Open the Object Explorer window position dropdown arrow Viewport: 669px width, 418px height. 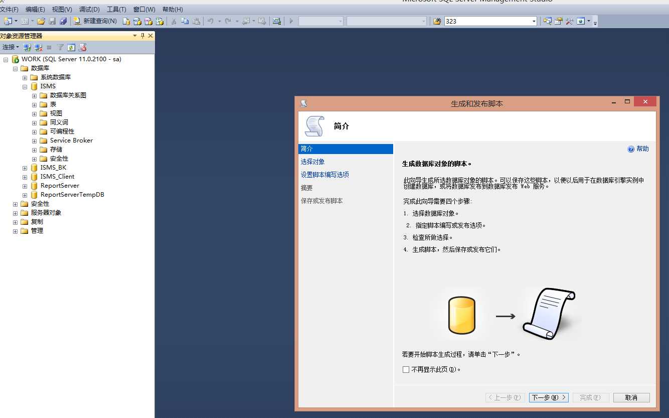[x=135, y=36]
